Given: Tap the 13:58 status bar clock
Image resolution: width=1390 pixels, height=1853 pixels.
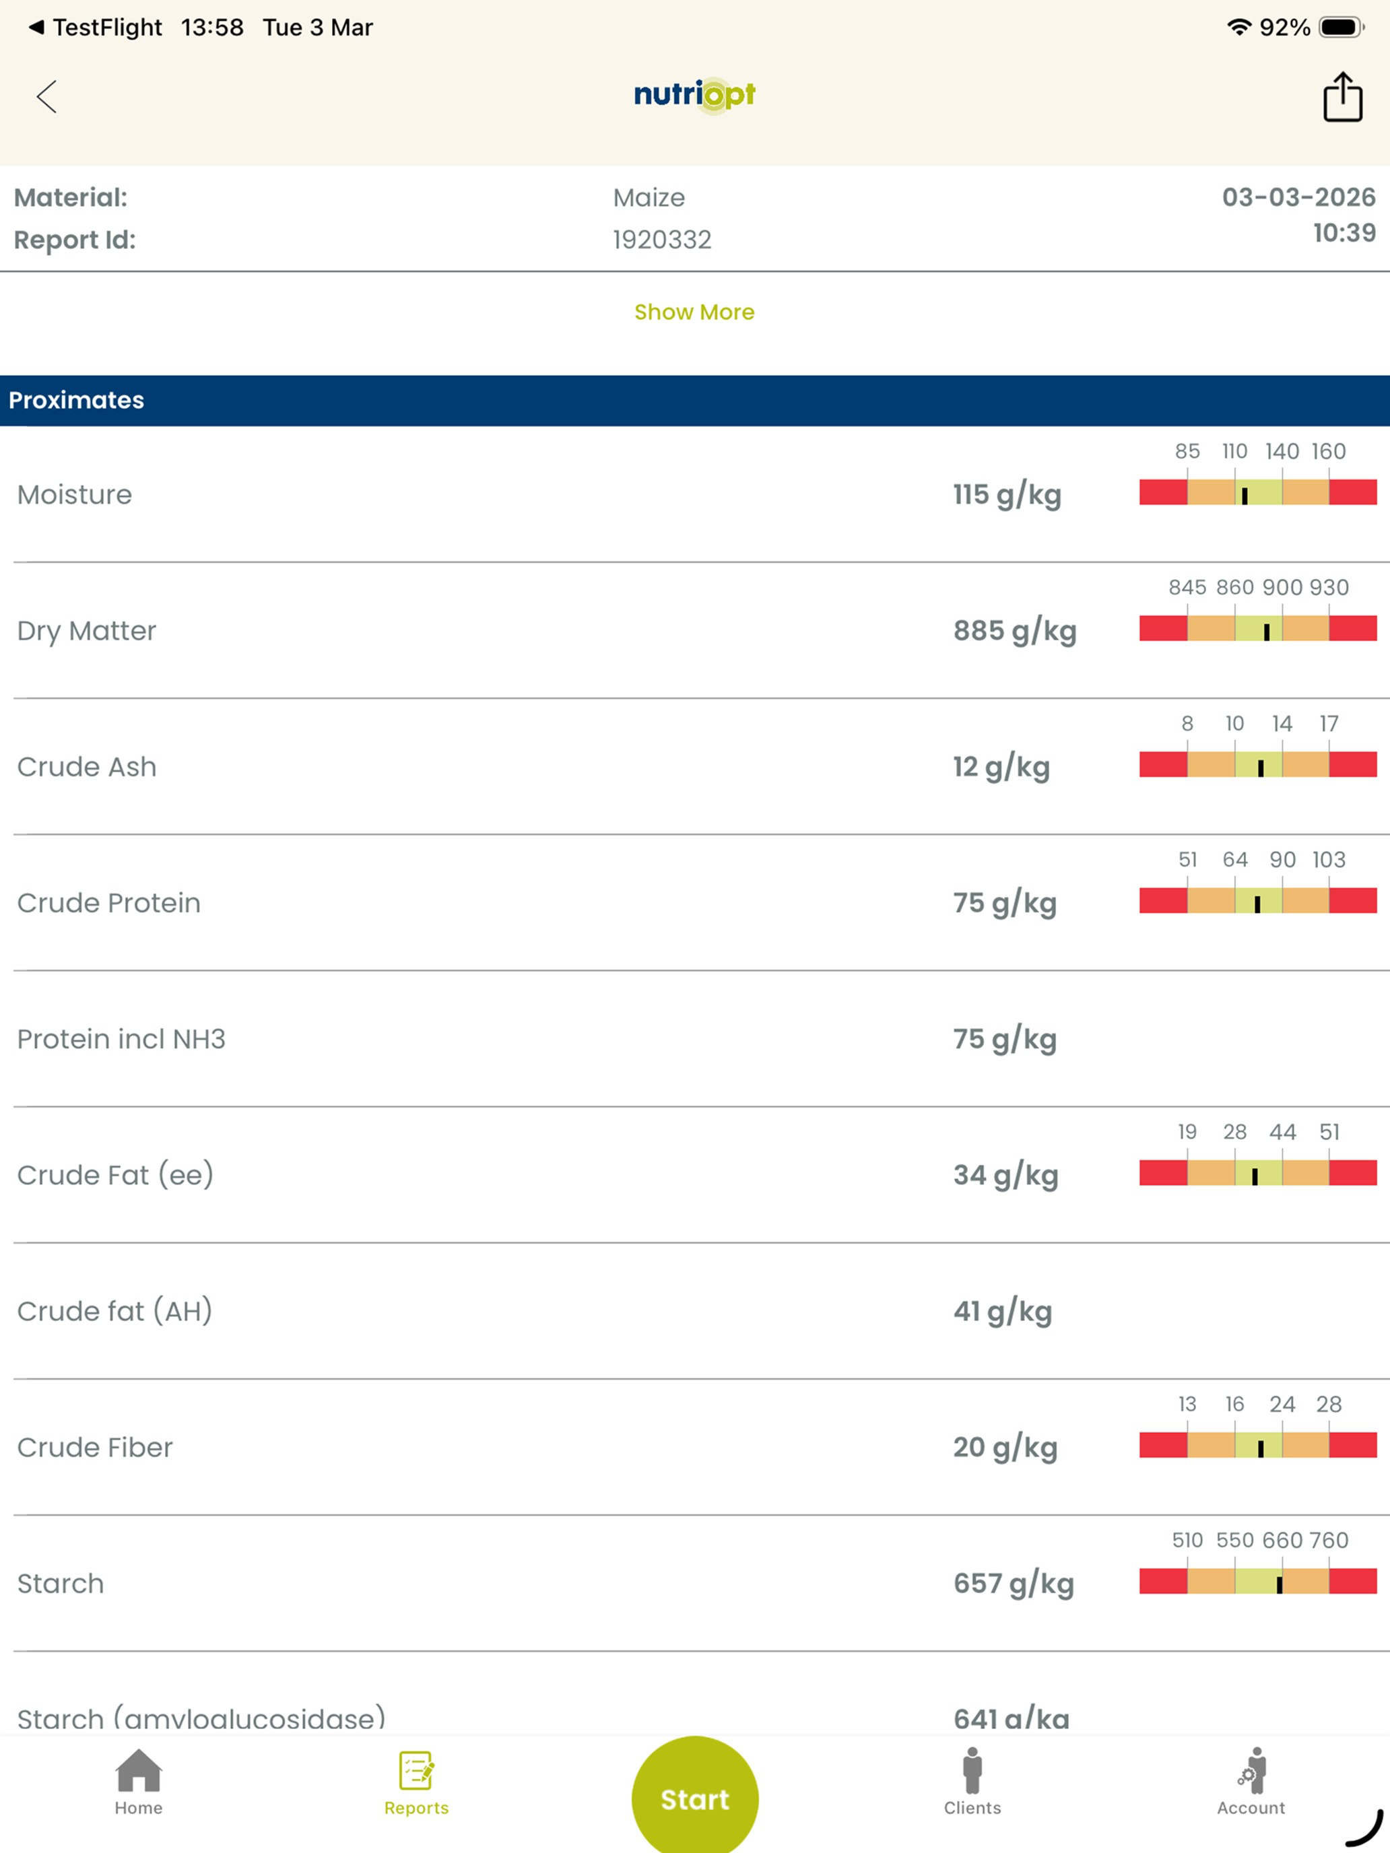Looking at the screenshot, I should [212, 28].
